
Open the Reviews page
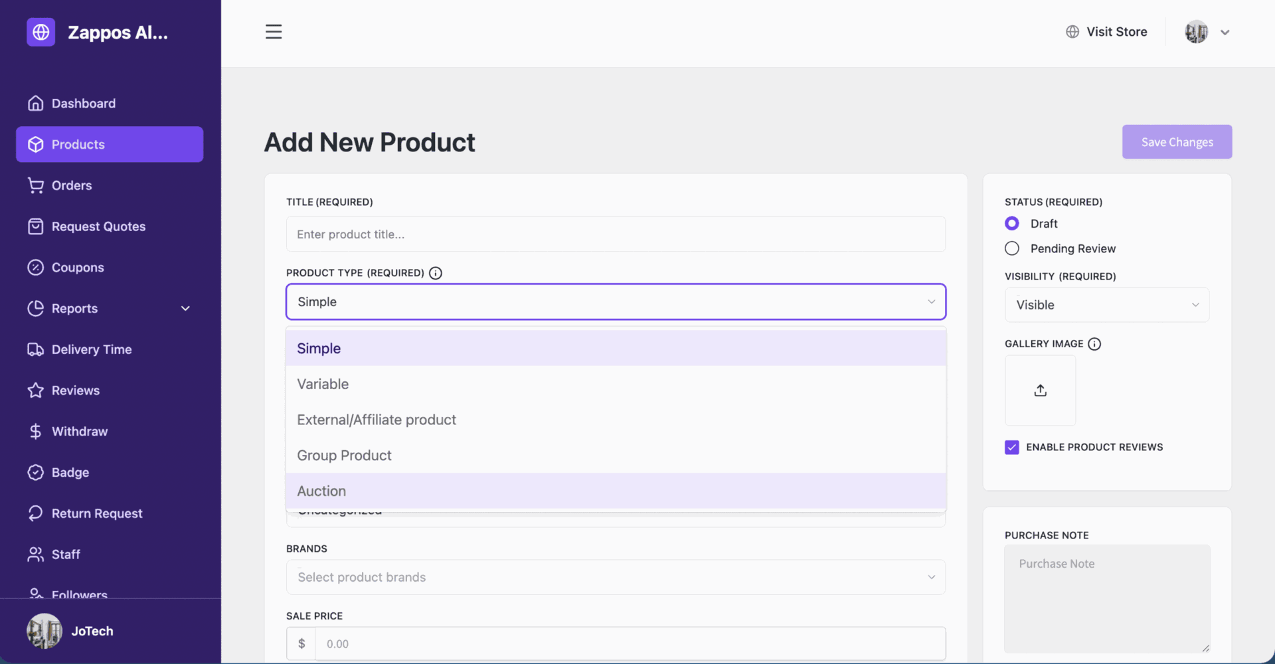coord(110,390)
